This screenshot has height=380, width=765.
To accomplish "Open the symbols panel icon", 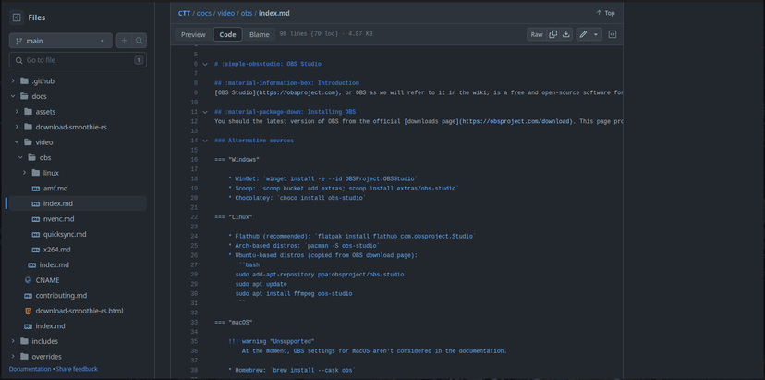I will pos(612,34).
